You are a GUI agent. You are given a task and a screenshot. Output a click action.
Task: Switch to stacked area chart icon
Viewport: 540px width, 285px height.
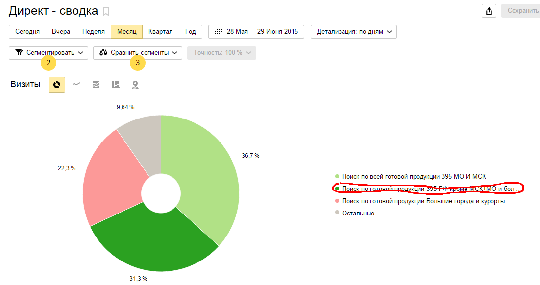click(96, 85)
